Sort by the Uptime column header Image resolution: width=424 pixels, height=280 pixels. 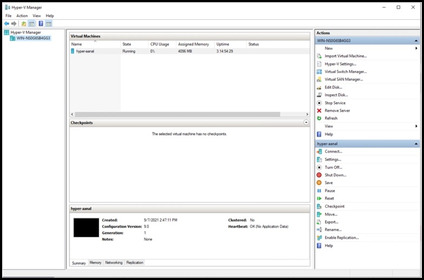pyautogui.click(x=230, y=44)
